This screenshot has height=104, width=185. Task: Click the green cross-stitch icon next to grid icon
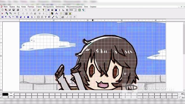[x=70, y=14]
